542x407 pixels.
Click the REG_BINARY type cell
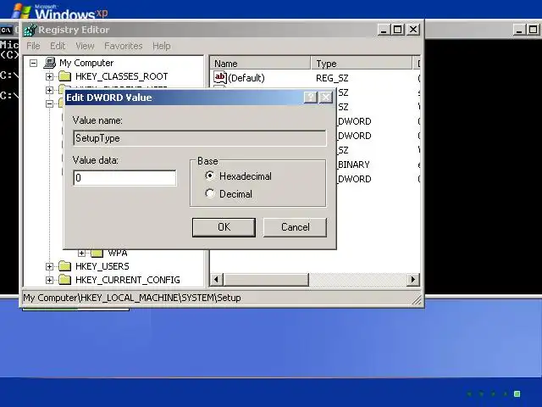[x=353, y=164]
